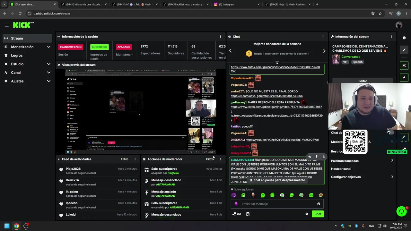Image resolution: width=411 pixels, height=231 pixels.
Task: Click the 18+ stream tag
Action: pos(345,62)
